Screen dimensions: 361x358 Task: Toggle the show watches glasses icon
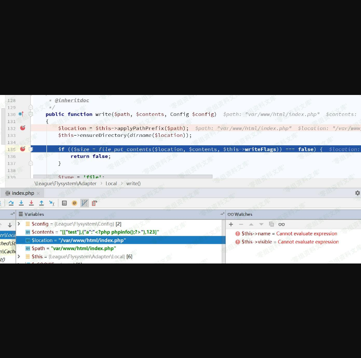point(281,224)
